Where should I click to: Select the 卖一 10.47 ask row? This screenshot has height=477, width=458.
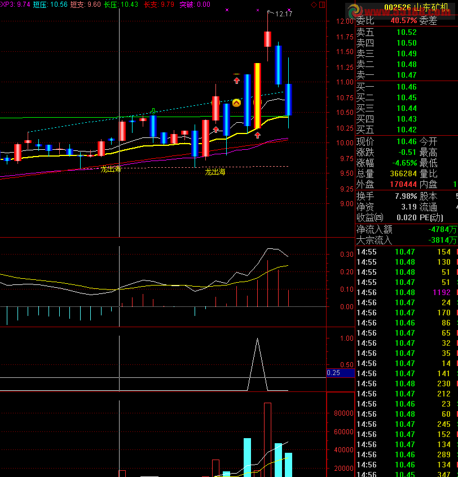(x=407, y=75)
